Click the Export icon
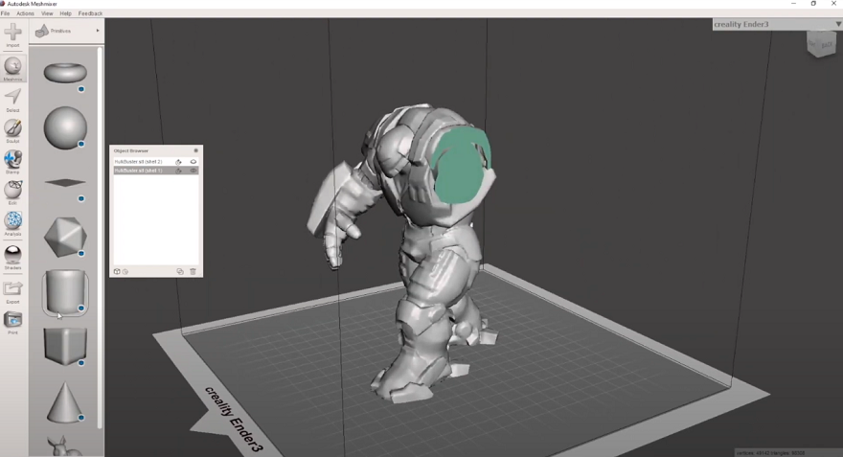This screenshot has width=843, height=457. pos(12,288)
